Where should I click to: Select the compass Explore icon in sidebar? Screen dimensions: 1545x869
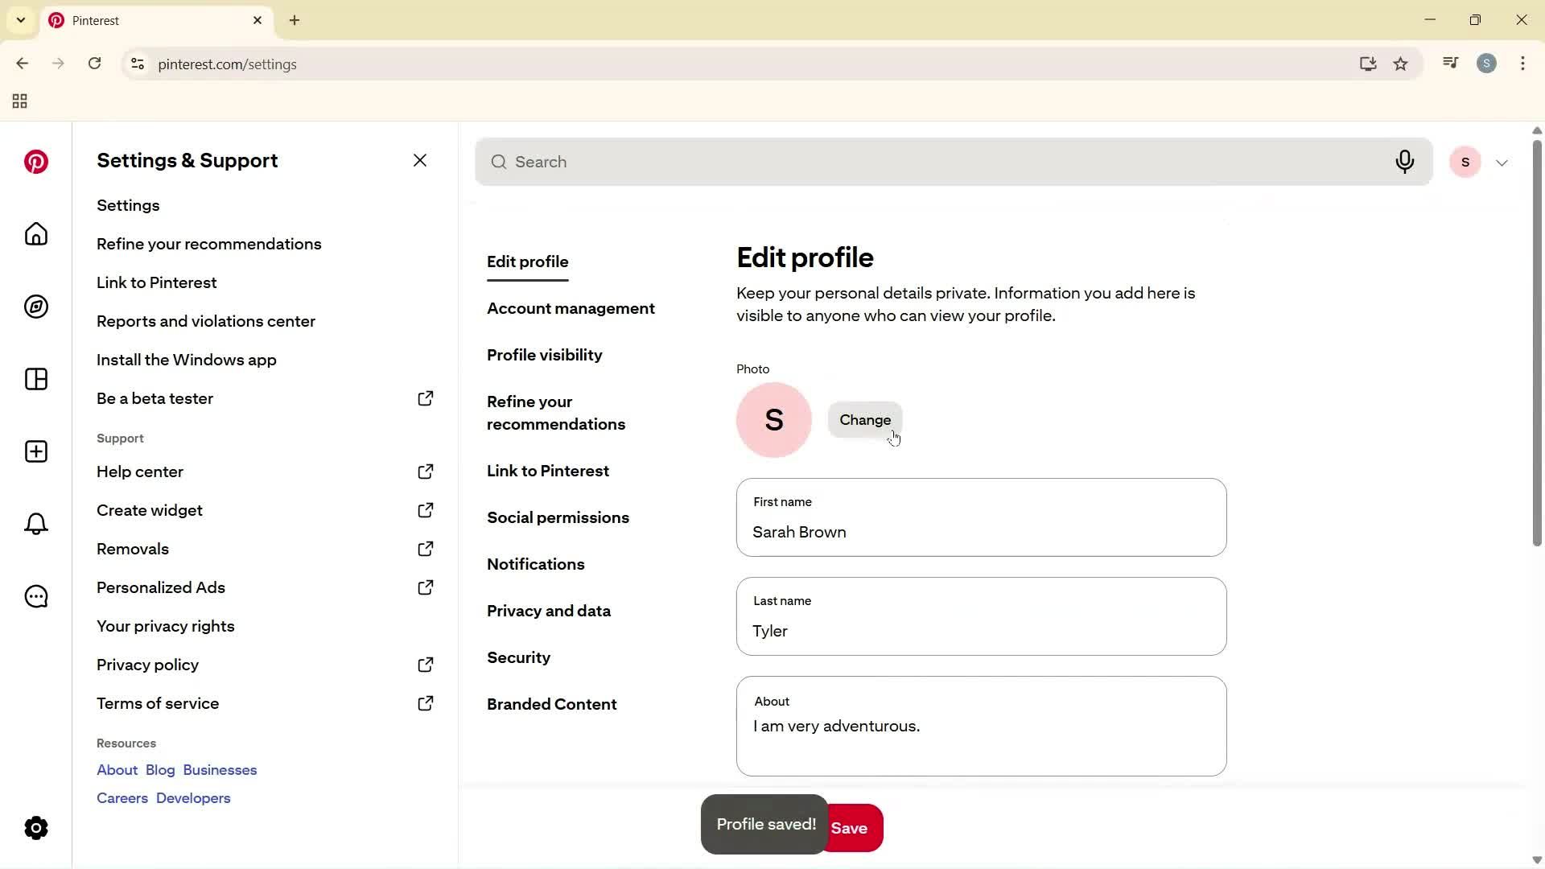coord(35,307)
